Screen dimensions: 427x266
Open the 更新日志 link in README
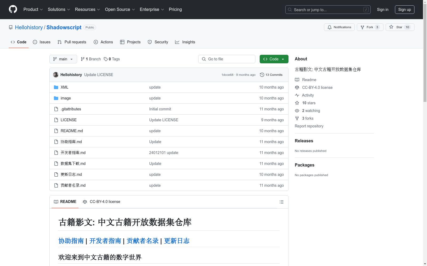(177, 241)
